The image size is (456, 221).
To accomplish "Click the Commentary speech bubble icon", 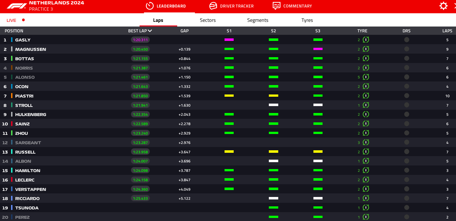I will [x=276, y=6].
